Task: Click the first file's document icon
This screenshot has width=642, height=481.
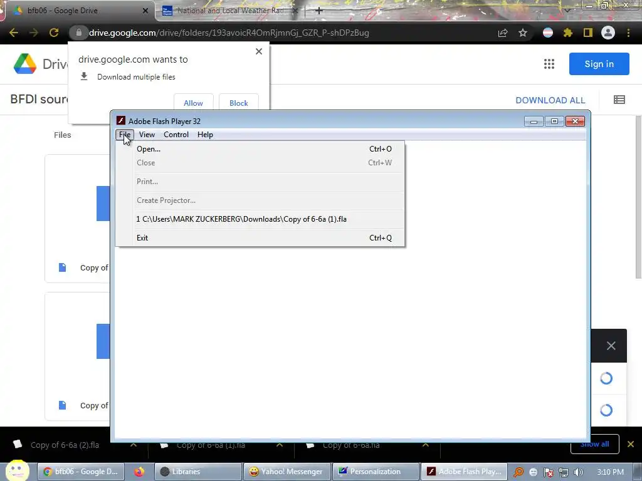Action: click(62, 267)
